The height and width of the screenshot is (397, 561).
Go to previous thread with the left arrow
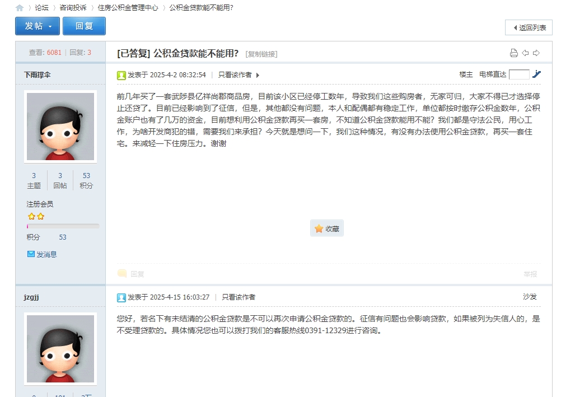pyautogui.click(x=525, y=53)
